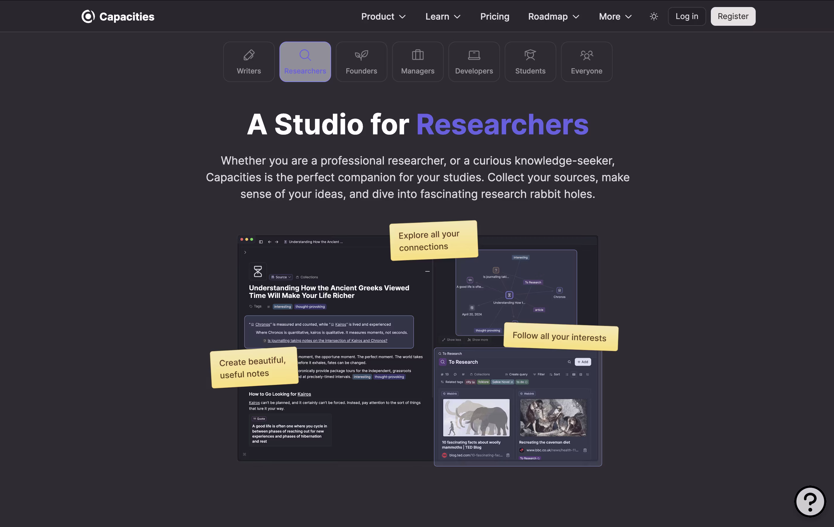Expand the Learn dropdown menu
This screenshot has width=834, height=527.
coord(443,17)
